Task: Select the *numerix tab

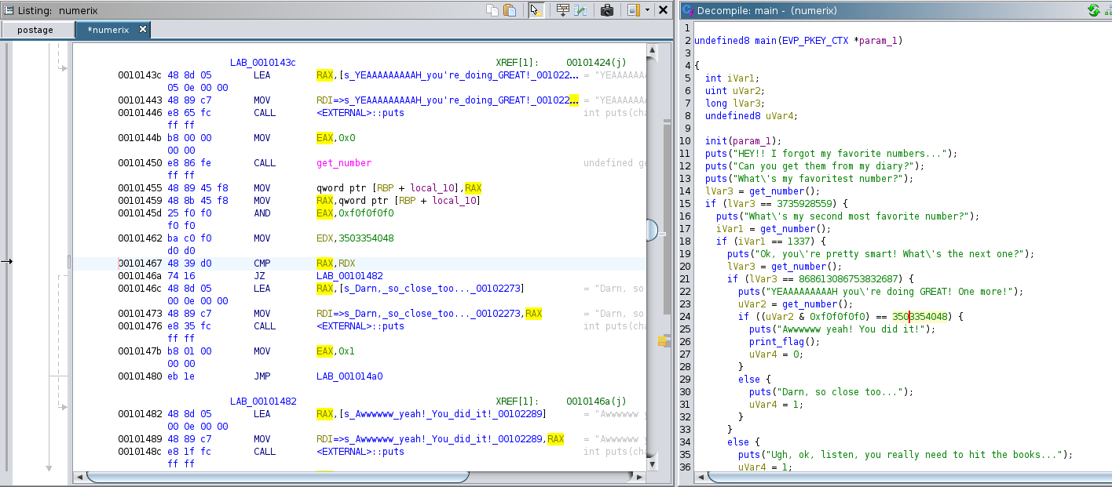Action: click(x=108, y=30)
